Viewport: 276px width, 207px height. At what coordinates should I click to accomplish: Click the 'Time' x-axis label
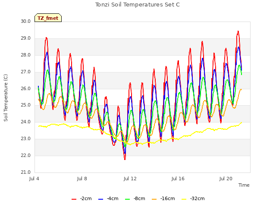(244, 185)
